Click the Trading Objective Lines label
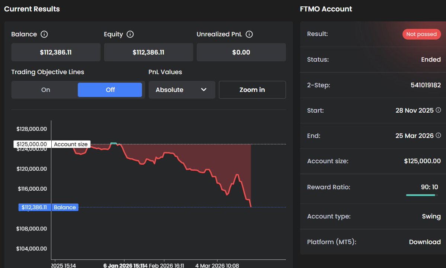 tap(48, 72)
